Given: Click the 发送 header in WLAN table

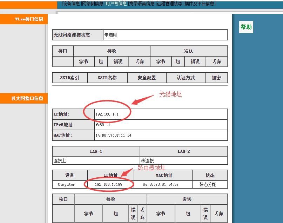Looking at the screenshot, I should [189, 51].
